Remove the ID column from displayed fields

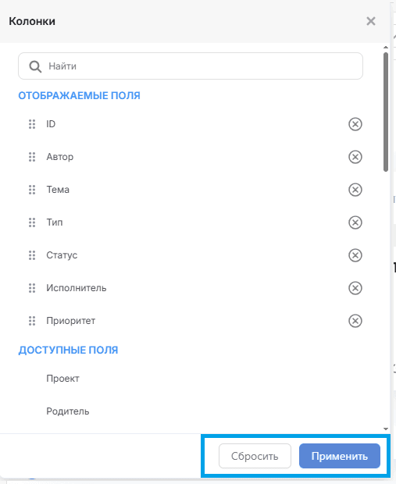tap(355, 124)
